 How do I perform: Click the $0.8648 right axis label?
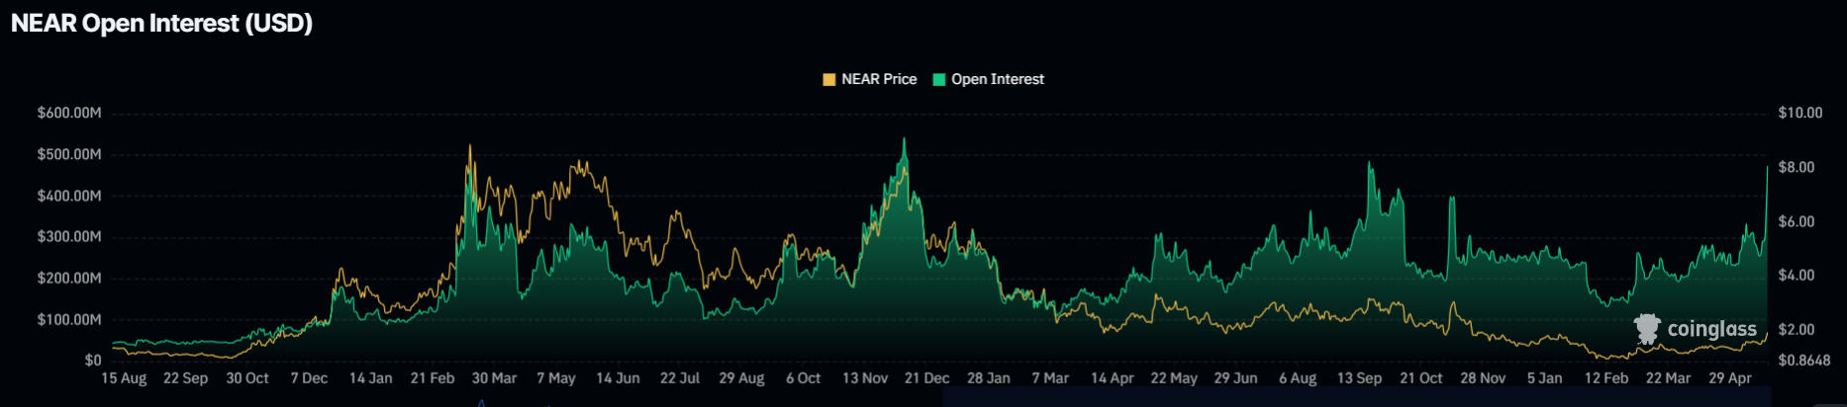(1804, 361)
